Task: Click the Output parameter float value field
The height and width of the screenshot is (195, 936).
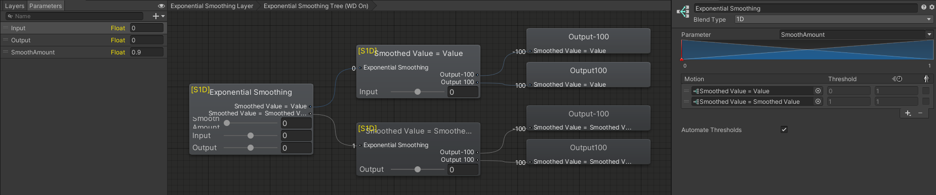Action: tap(147, 40)
